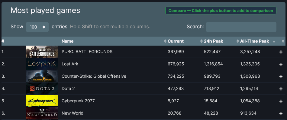Click plus button in Dota 2 row
The height and width of the screenshot is (120, 287).
tap(281, 89)
